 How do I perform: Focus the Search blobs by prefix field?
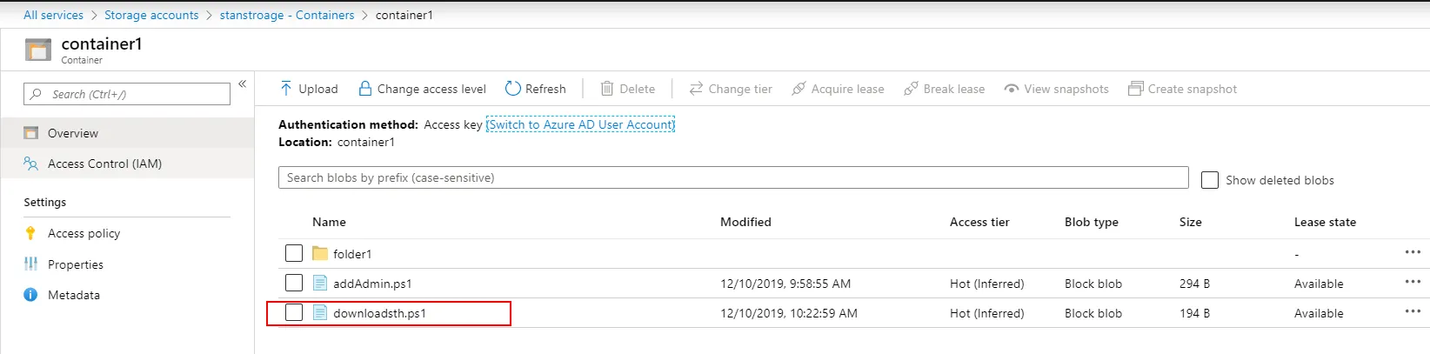click(733, 177)
